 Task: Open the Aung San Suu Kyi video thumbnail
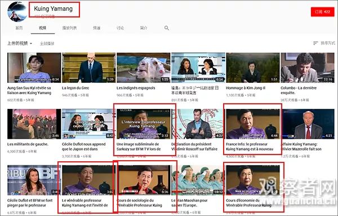click(x=34, y=68)
